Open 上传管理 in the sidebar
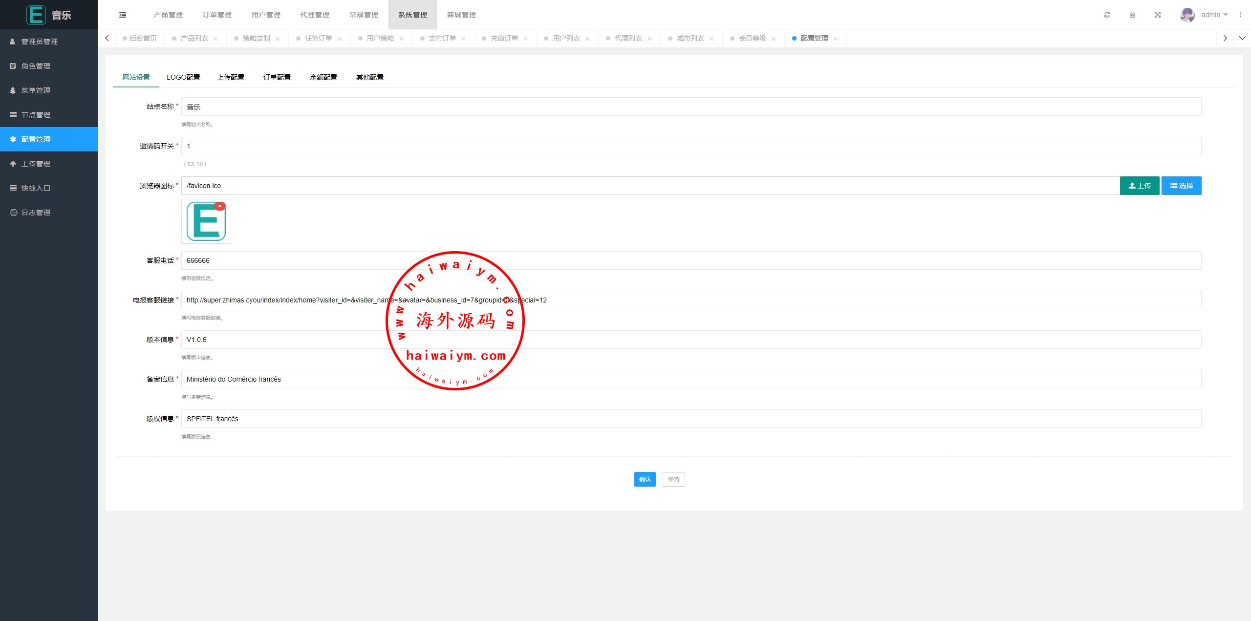 pos(36,164)
